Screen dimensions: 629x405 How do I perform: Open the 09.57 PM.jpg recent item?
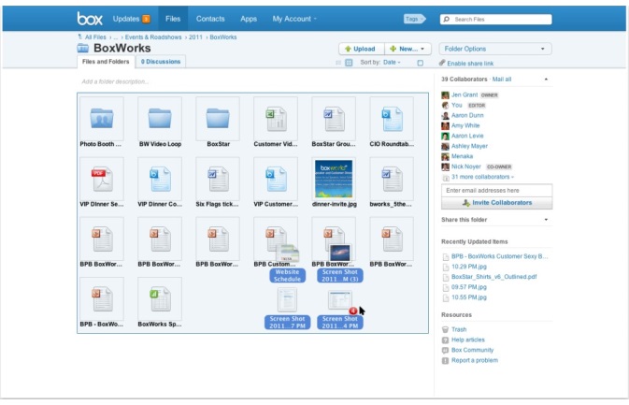coord(469,287)
